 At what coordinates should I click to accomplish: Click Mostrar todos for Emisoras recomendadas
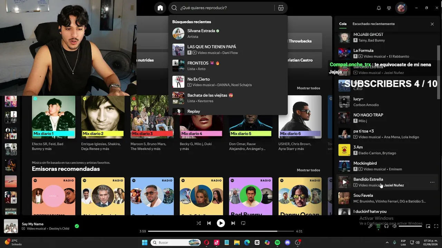click(308, 170)
